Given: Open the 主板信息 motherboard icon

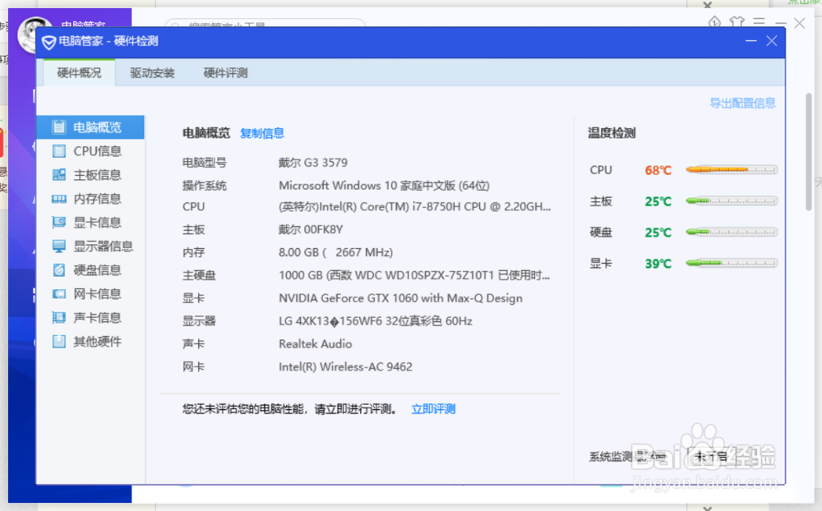Looking at the screenshot, I should (x=59, y=174).
